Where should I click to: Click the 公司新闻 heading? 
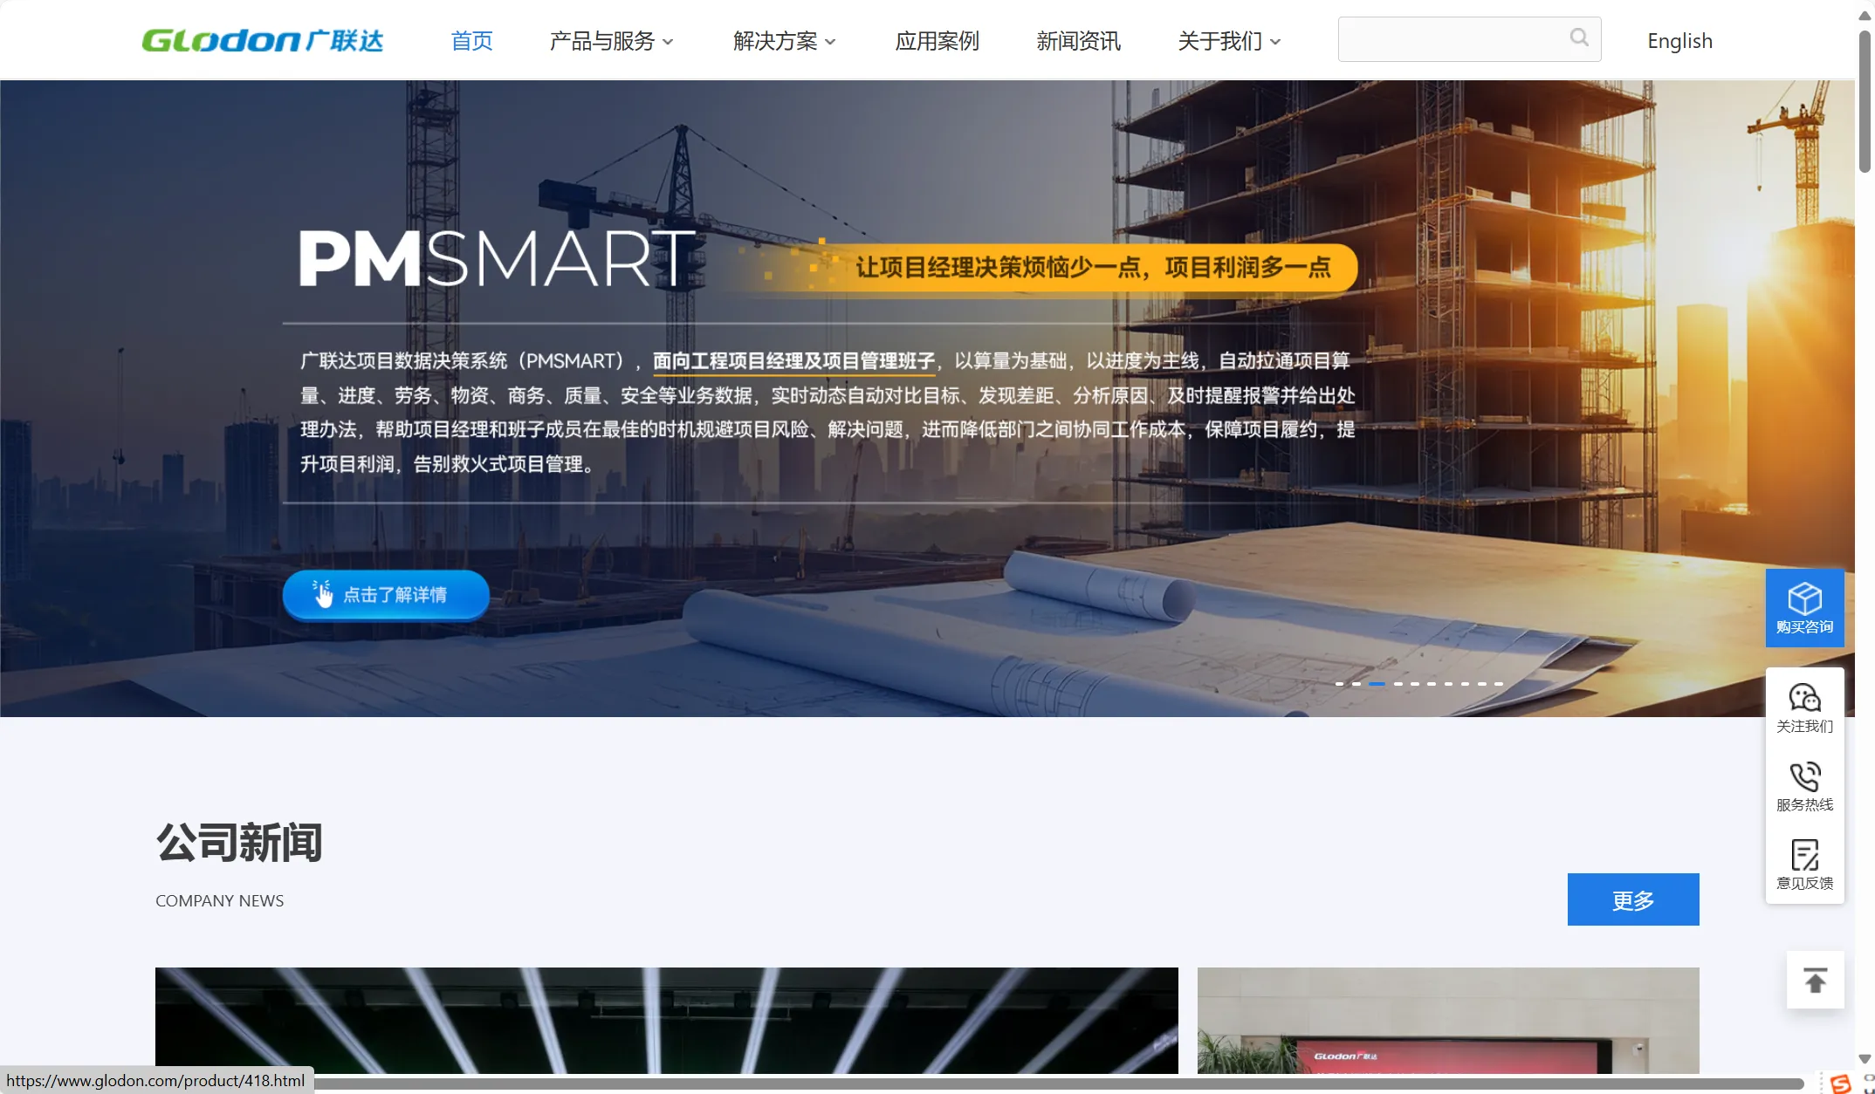point(239,842)
